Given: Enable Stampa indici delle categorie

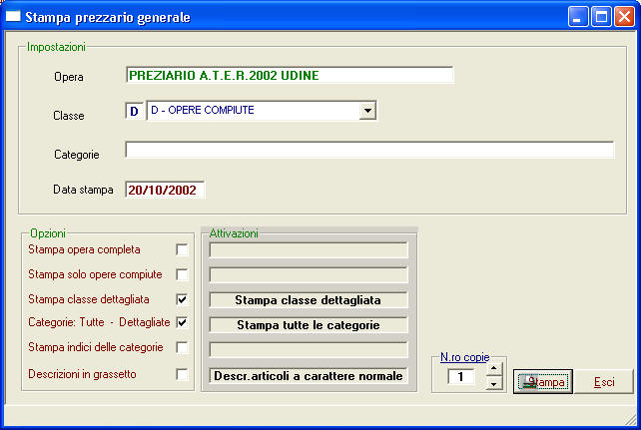Looking at the screenshot, I should click(182, 347).
